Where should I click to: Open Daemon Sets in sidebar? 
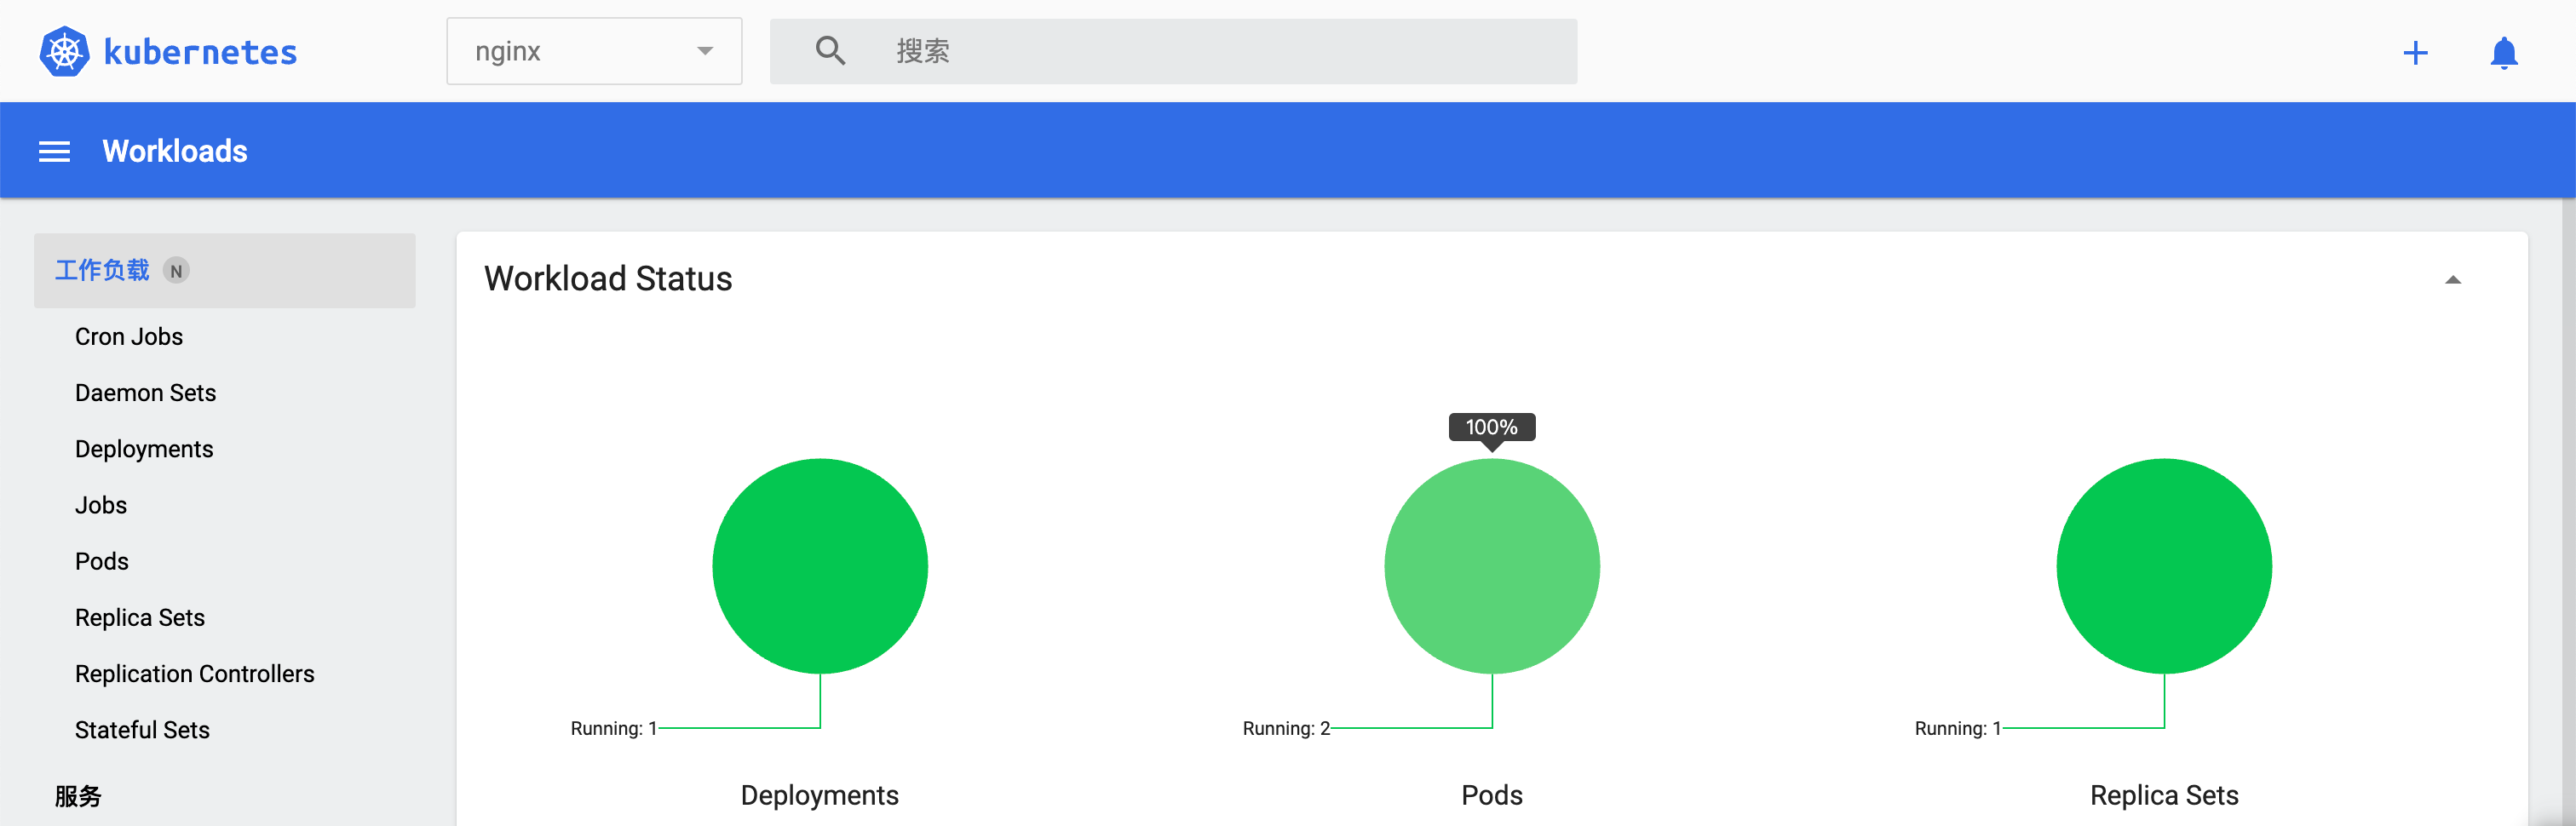click(x=145, y=393)
